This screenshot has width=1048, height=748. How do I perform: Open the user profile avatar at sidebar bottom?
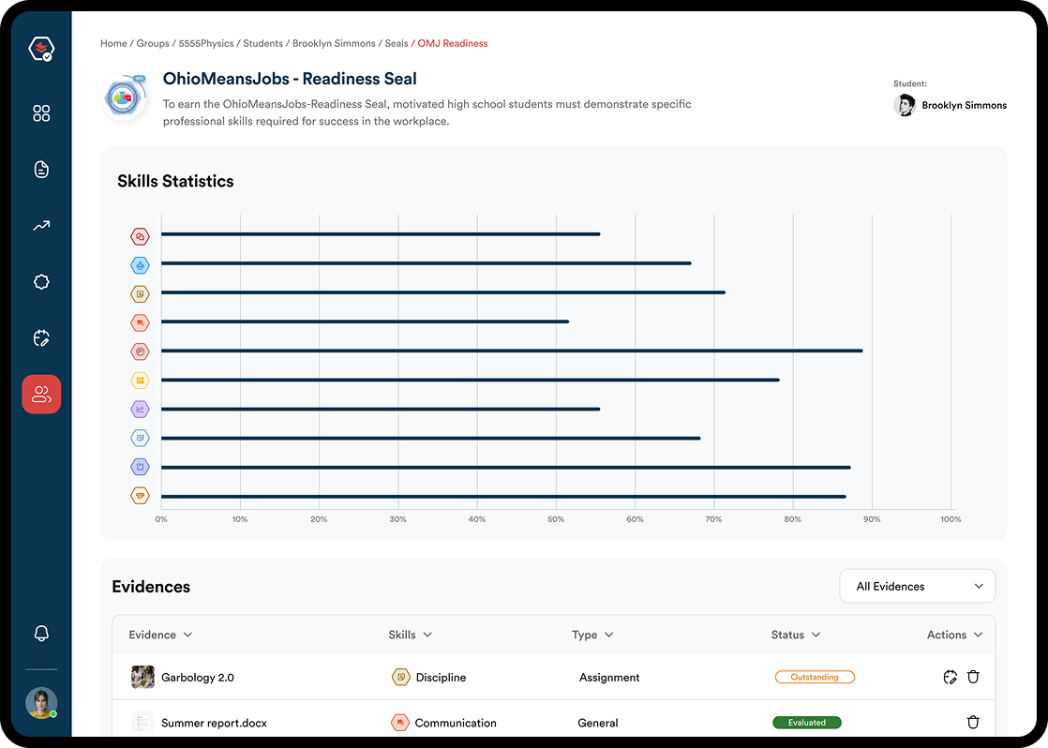coord(41,703)
